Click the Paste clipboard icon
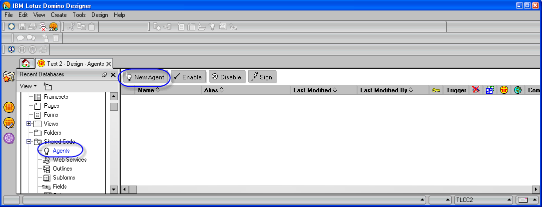542x207 pixels. tap(91, 26)
